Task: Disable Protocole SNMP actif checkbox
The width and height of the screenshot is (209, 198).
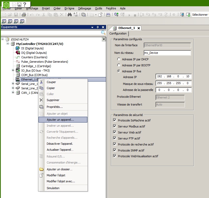Action: point(115,150)
